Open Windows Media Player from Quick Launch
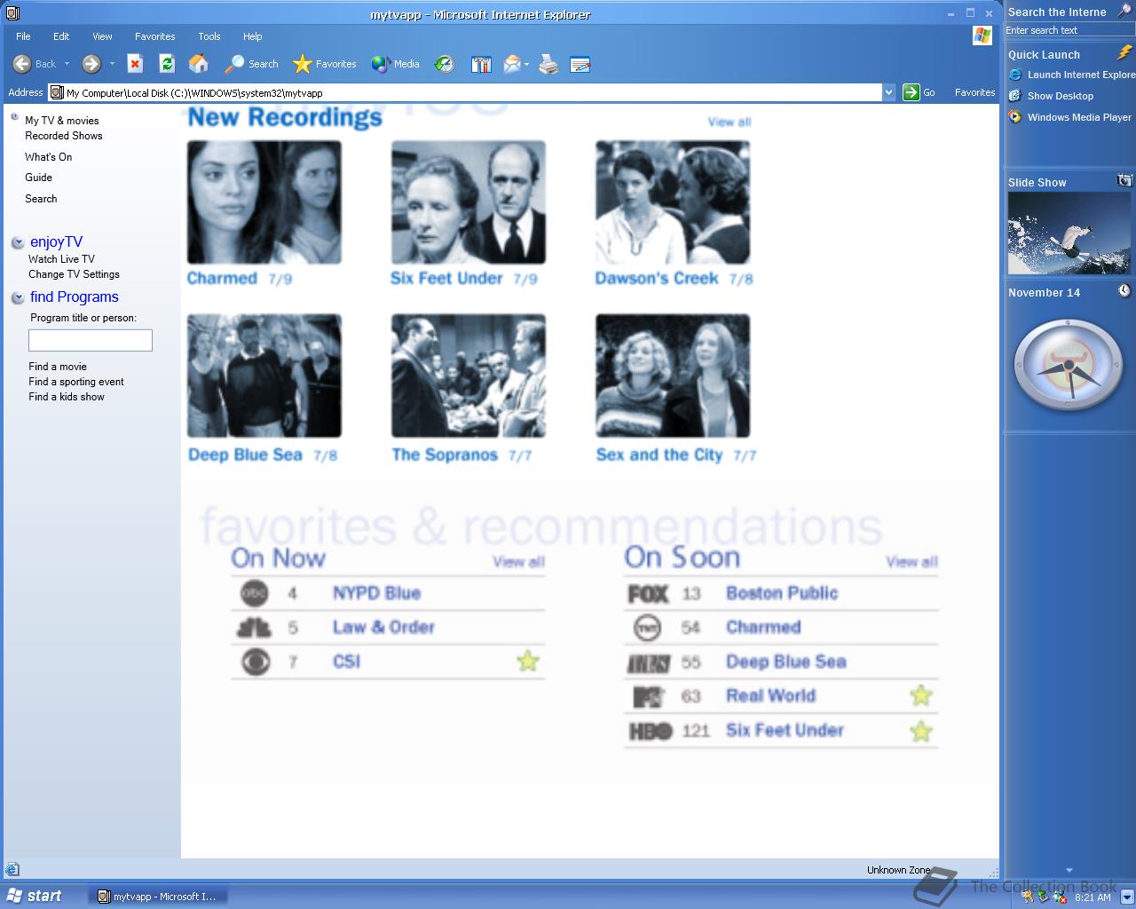The width and height of the screenshot is (1136, 909). (1070, 117)
